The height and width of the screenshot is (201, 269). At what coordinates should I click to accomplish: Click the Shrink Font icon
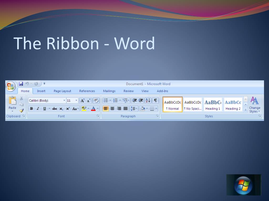click(x=89, y=100)
